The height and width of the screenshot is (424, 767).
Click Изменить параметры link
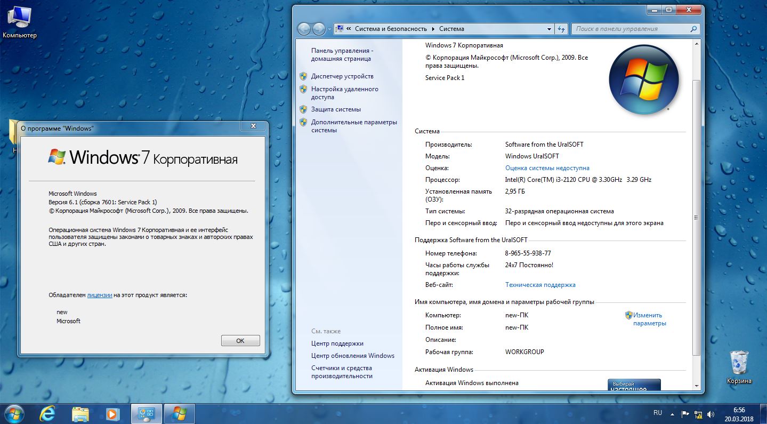click(650, 319)
